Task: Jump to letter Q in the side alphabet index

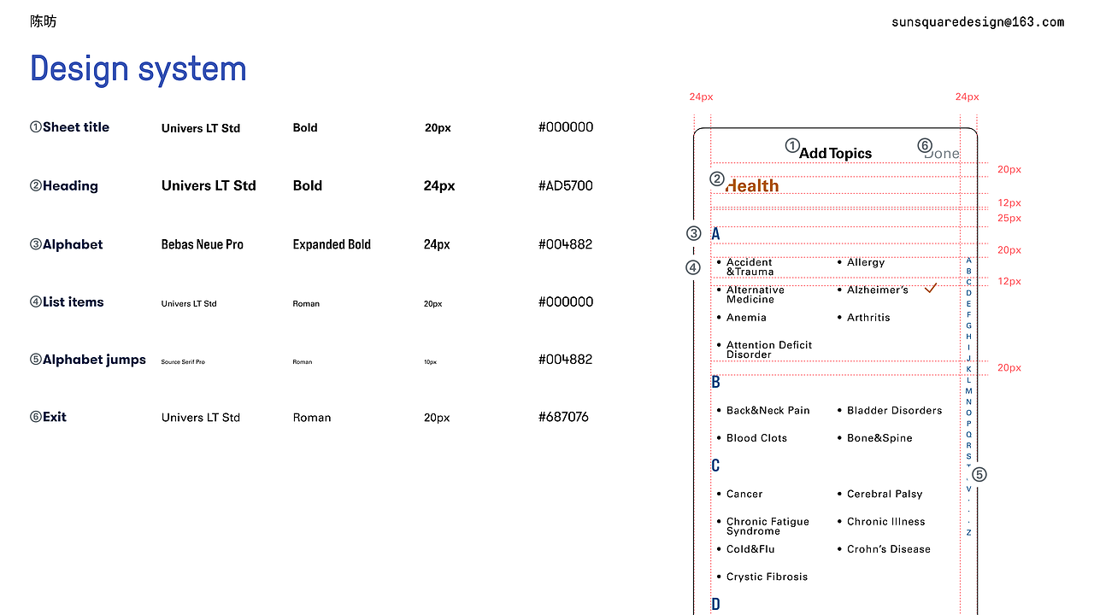Action: [x=968, y=435]
